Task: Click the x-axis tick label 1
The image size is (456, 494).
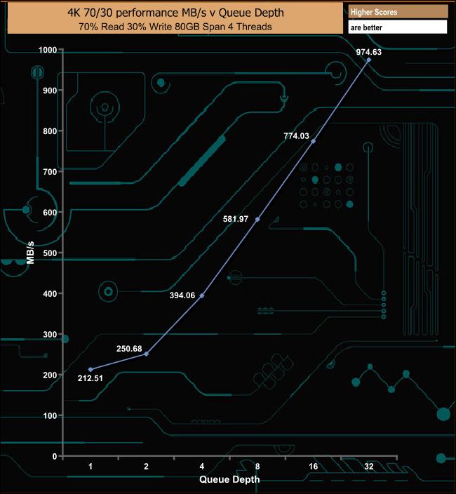Action: [x=90, y=466]
